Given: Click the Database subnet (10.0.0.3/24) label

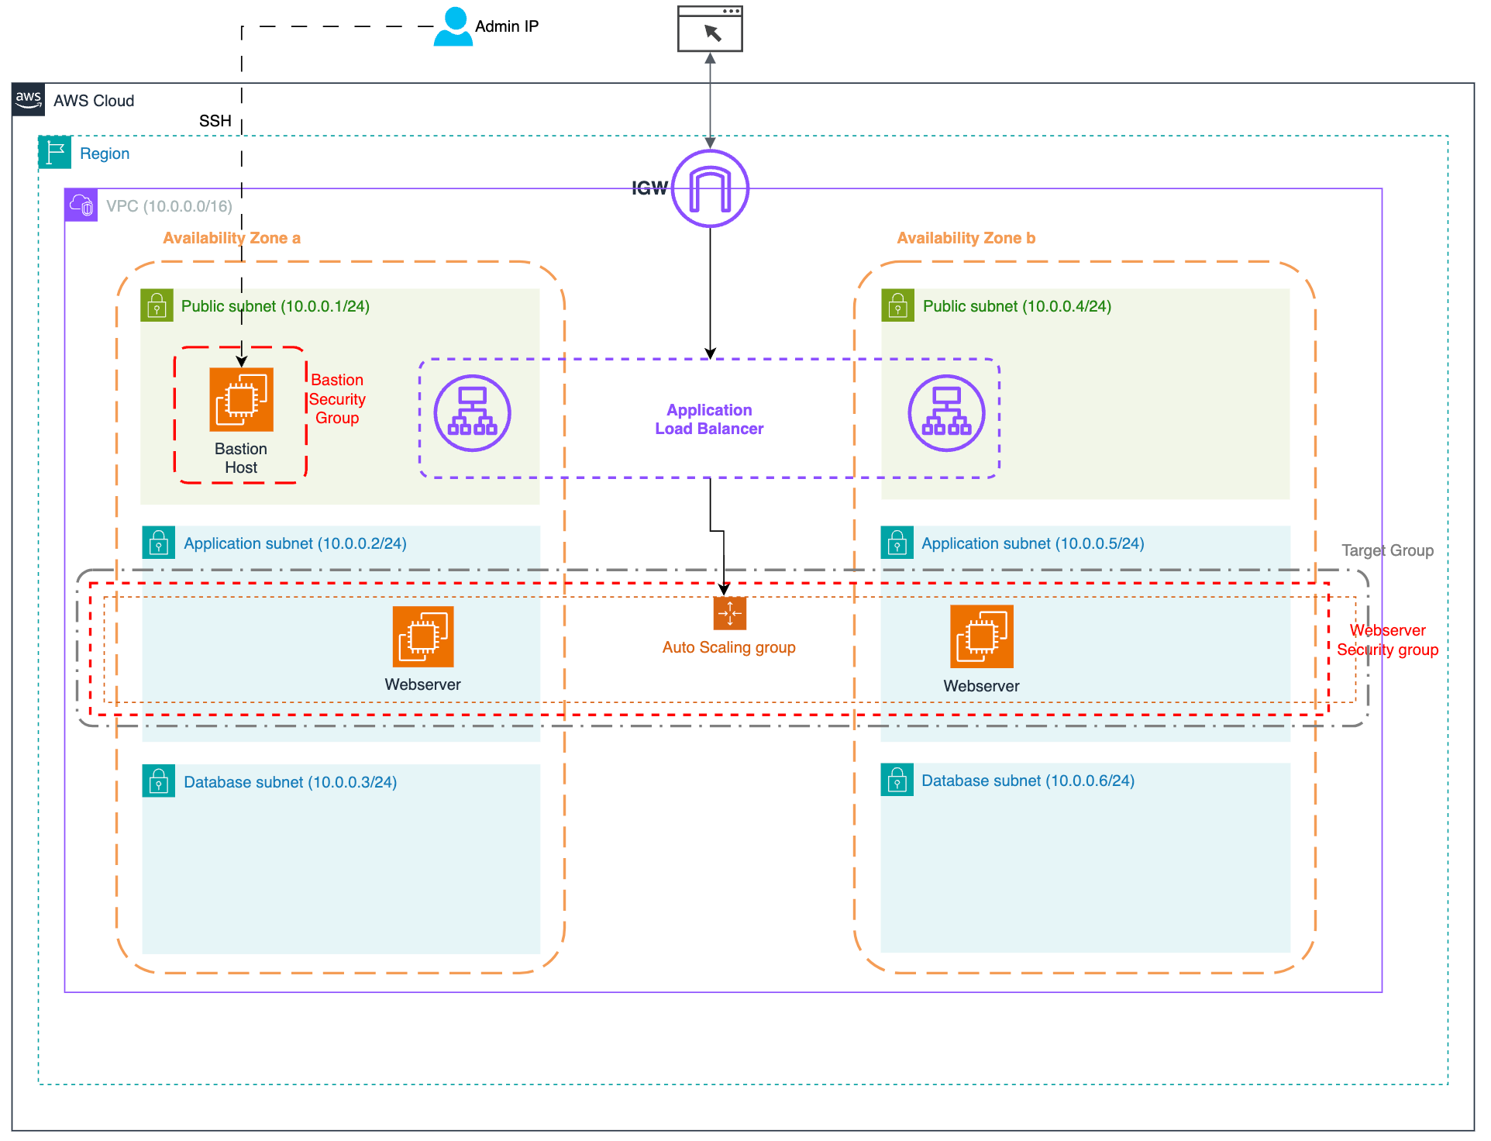Looking at the screenshot, I should (291, 782).
